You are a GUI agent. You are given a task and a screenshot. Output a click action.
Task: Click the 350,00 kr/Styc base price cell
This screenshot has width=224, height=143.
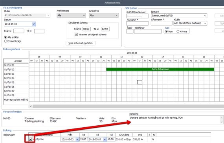coord(124,139)
